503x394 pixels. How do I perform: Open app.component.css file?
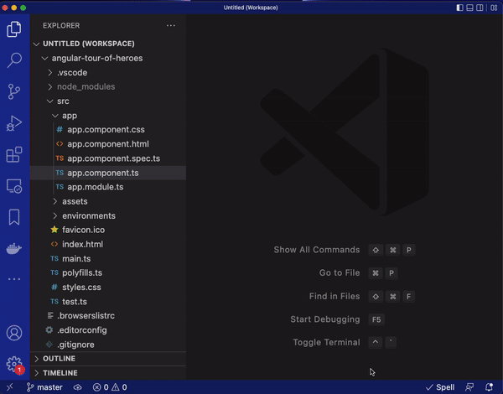(108, 130)
